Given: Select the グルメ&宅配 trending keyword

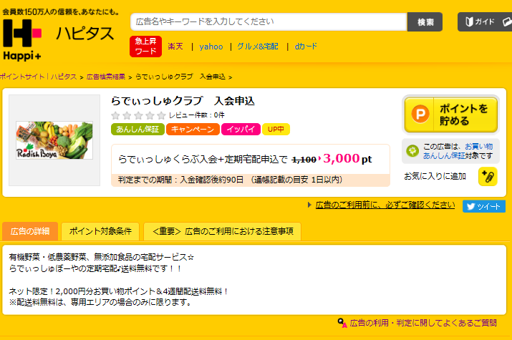Looking at the screenshot, I should pyautogui.click(x=258, y=47).
